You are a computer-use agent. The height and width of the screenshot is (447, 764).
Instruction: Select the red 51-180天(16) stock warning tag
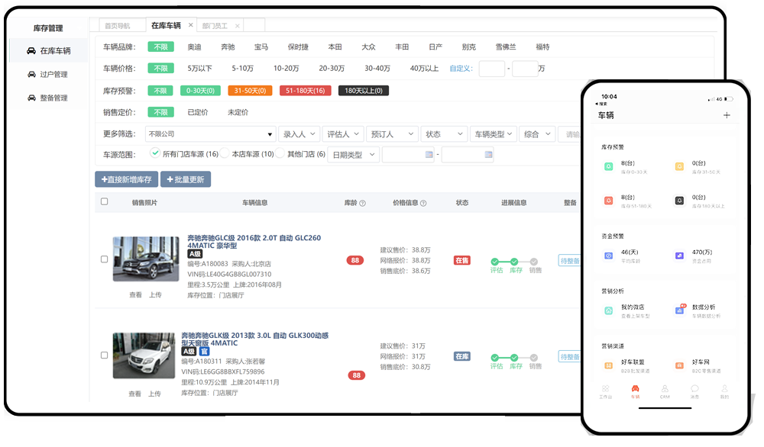pos(306,91)
